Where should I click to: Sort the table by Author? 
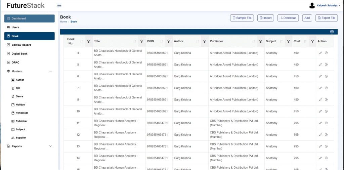click(x=198, y=41)
